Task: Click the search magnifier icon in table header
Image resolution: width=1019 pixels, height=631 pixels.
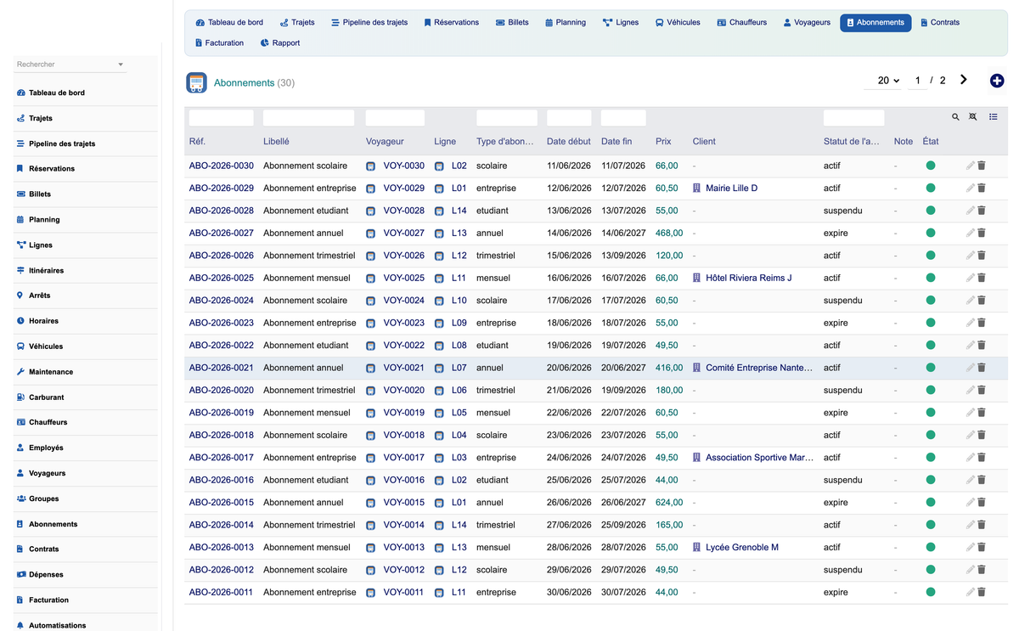Action: [x=955, y=117]
